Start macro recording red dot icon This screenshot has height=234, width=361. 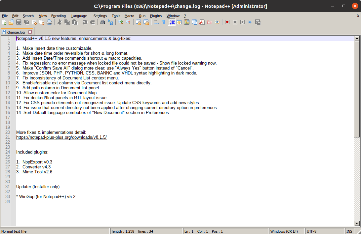point(227,22)
